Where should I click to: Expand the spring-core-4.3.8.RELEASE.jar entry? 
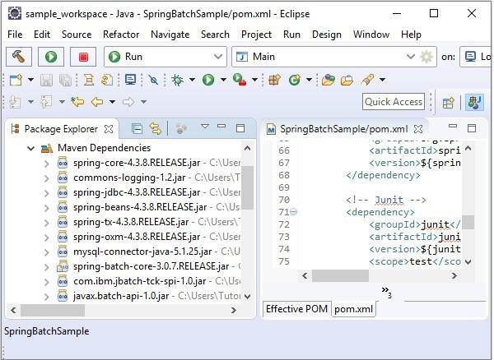point(47,164)
